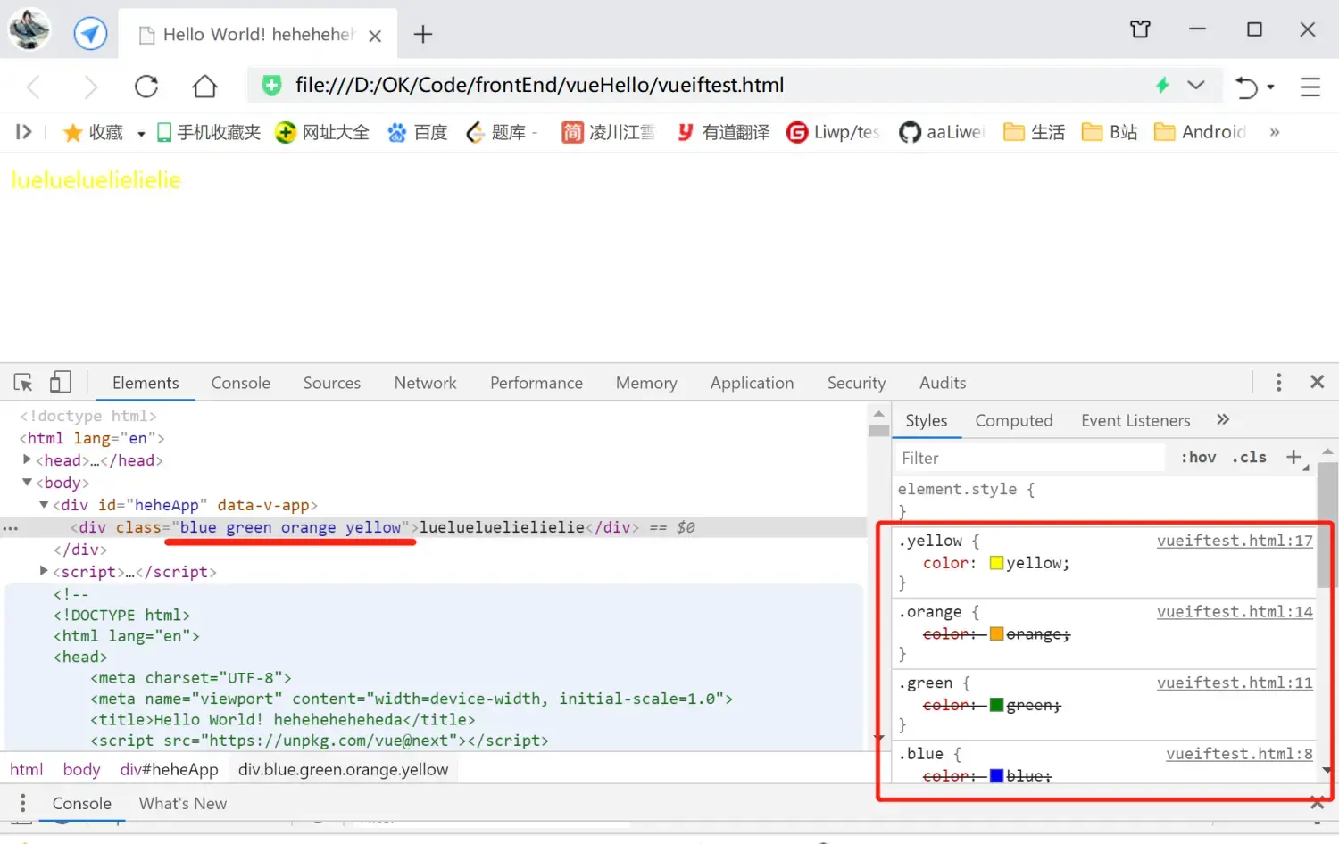Image resolution: width=1339 pixels, height=844 pixels.
Task: Open the Event Listeners tab
Action: coord(1135,420)
